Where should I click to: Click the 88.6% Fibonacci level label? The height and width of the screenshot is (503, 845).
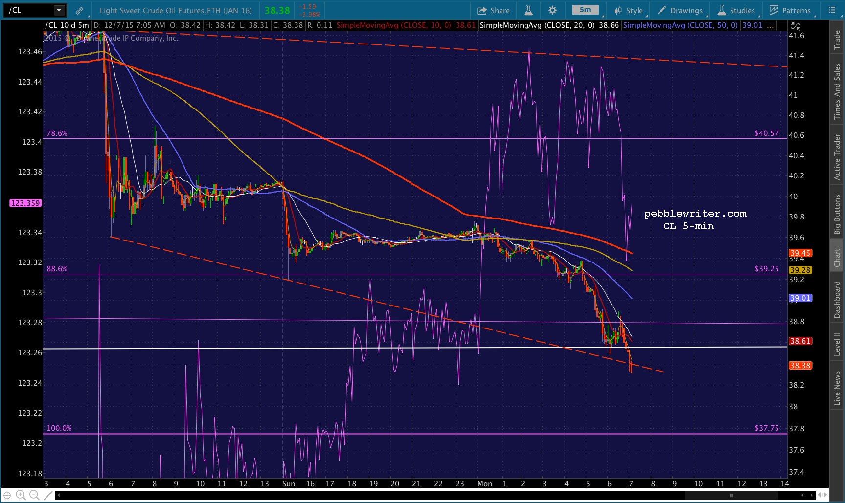point(57,269)
